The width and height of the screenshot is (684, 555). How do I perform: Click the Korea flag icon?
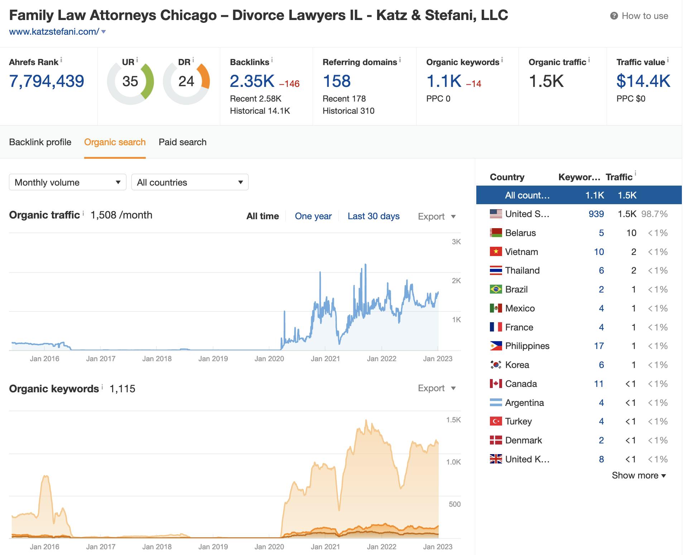tap(496, 365)
